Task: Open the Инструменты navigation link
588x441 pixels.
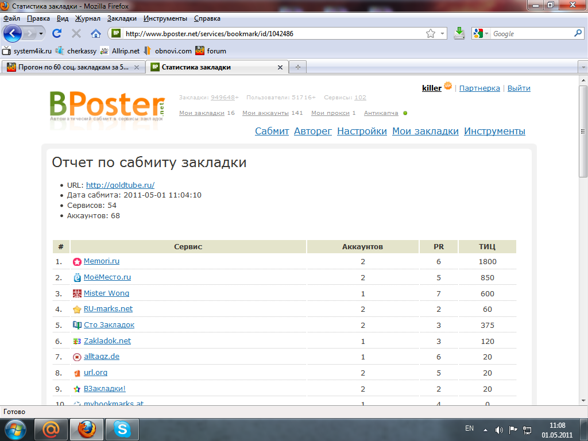Action: click(494, 131)
